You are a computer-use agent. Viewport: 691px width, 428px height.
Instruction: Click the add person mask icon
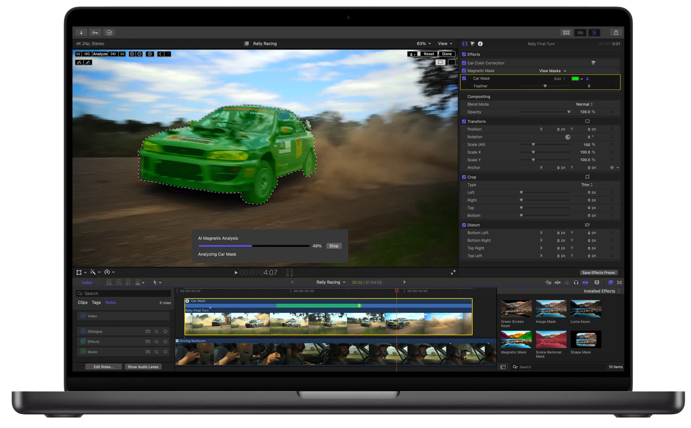[x=412, y=54]
